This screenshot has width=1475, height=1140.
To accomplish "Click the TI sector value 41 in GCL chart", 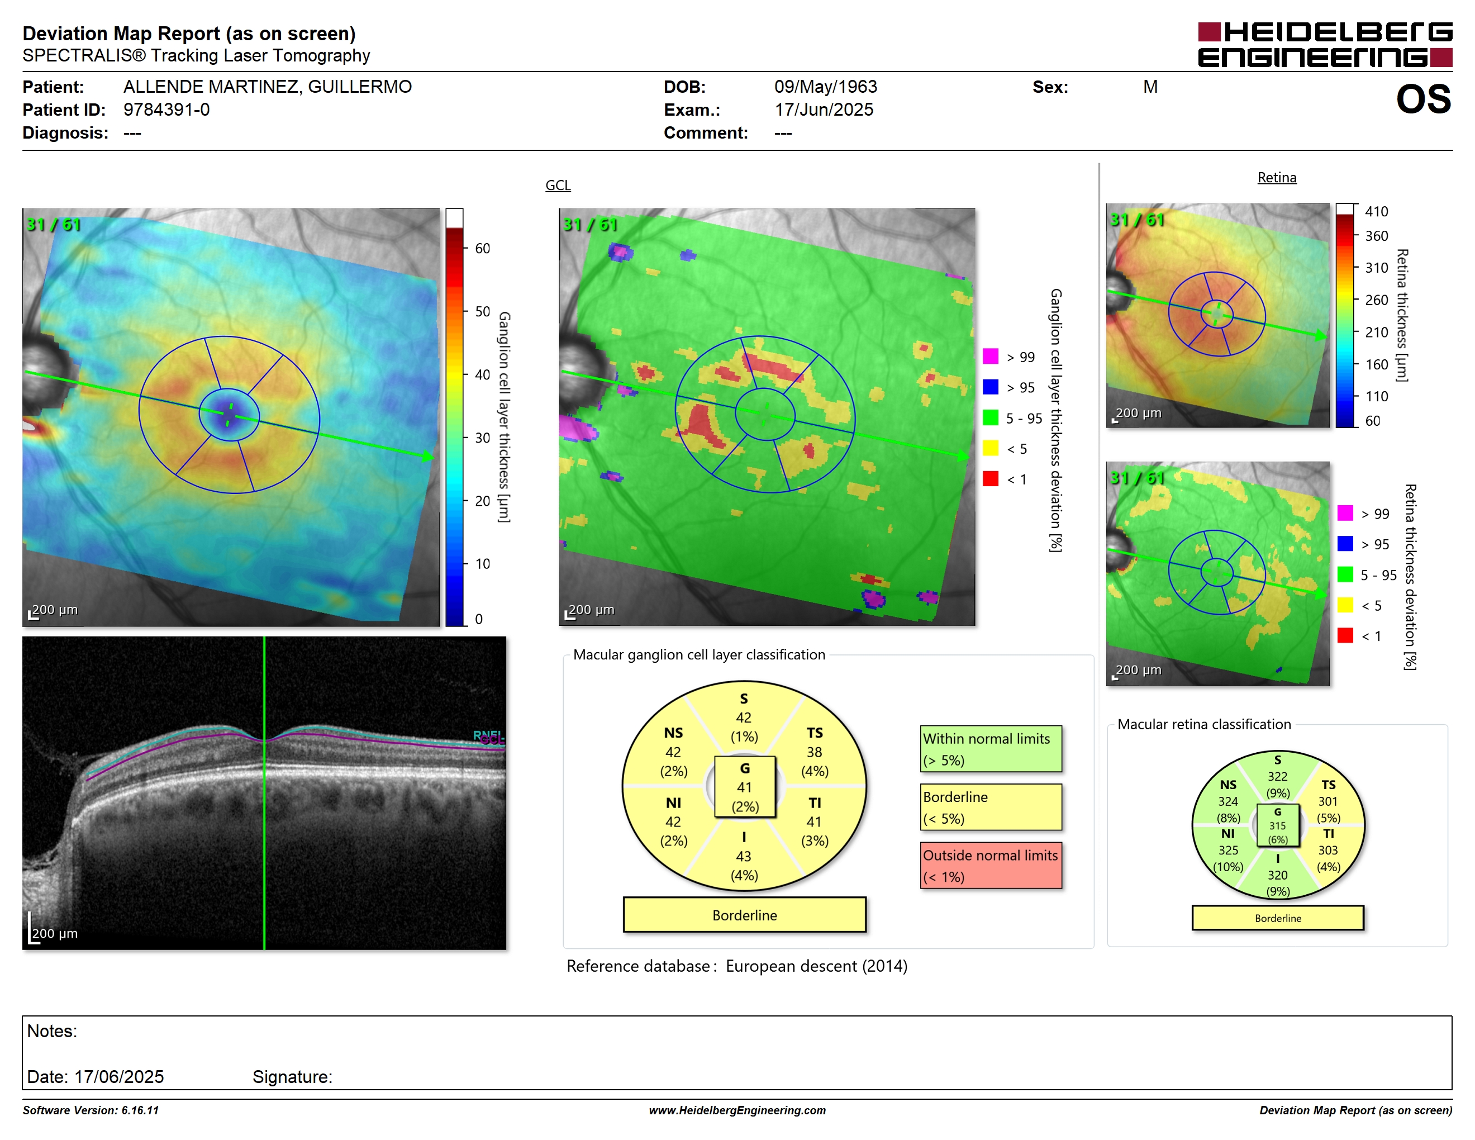I will (815, 822).
